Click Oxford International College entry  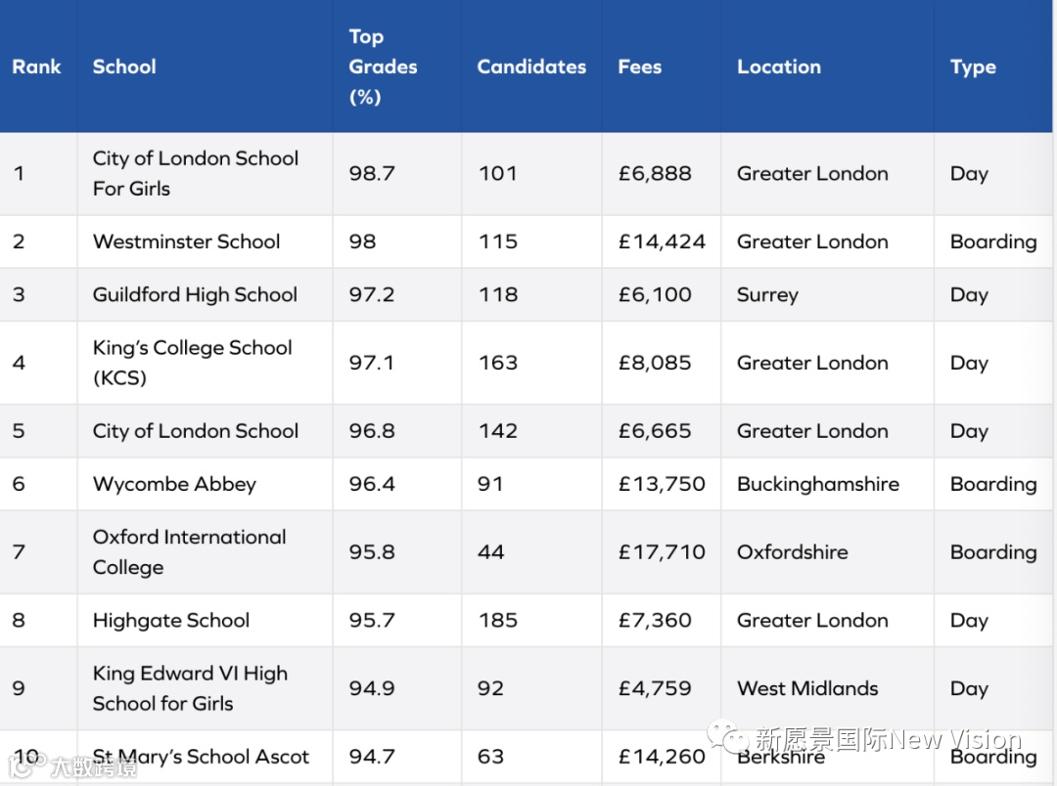pos(189,551)
